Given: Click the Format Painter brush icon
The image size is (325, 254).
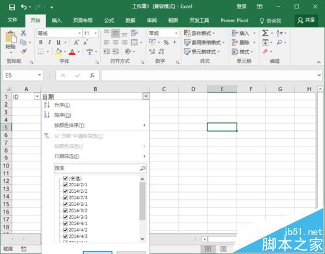Looking at the screenshot, I should pyautogui.click(x=23, y=51).
